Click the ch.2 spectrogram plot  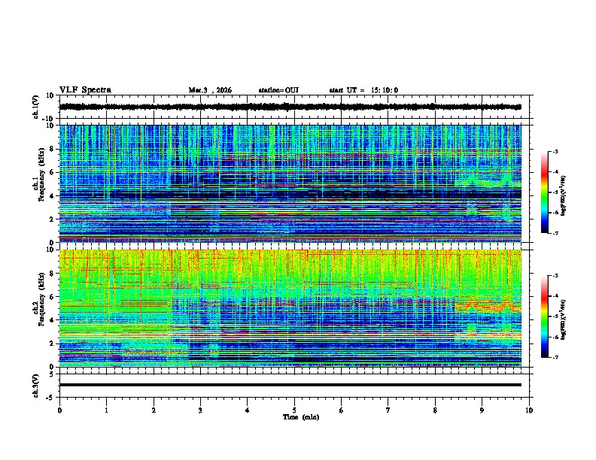[x=290, y=308]
